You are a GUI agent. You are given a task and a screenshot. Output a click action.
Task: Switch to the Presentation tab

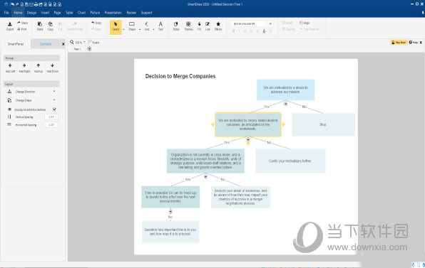[113, 12]
